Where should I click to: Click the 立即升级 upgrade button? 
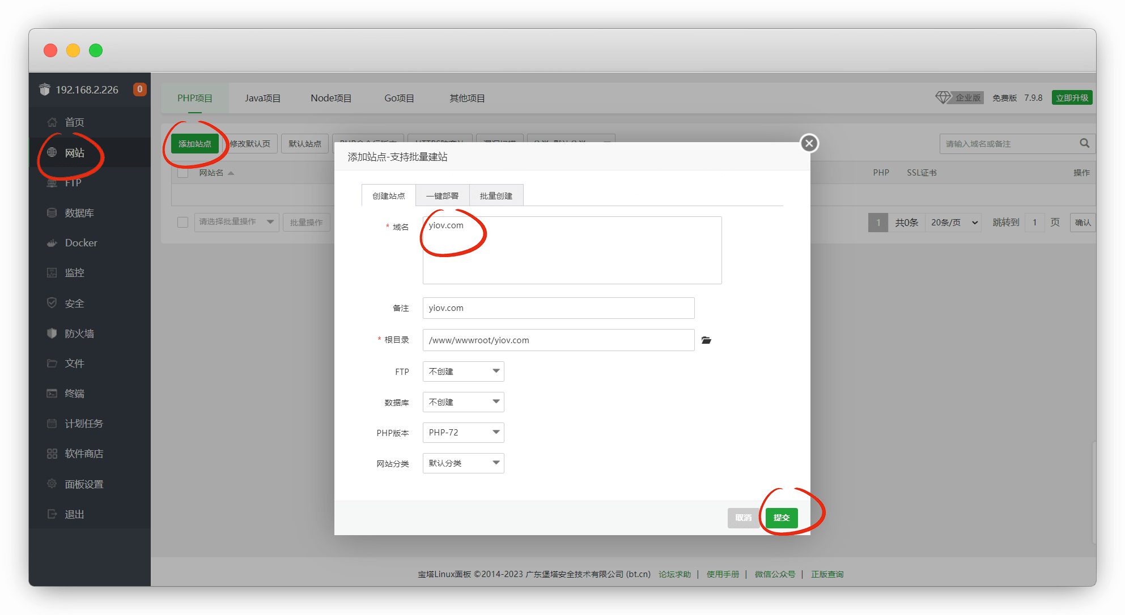(x=1071, y=98)
